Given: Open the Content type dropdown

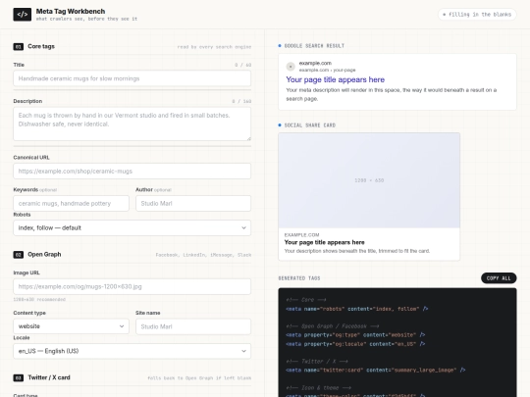Looking at the screenshot, I should 71,326.
